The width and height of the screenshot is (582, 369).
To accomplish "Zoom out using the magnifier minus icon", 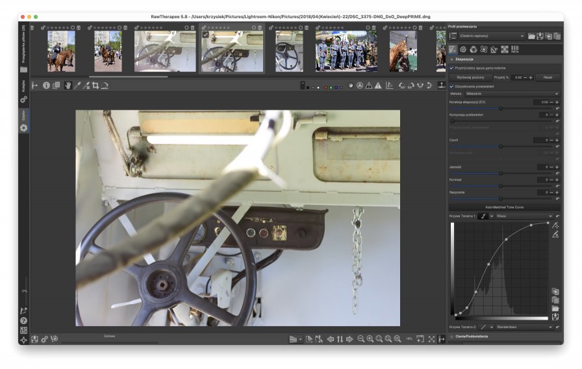I will (361, 339).
